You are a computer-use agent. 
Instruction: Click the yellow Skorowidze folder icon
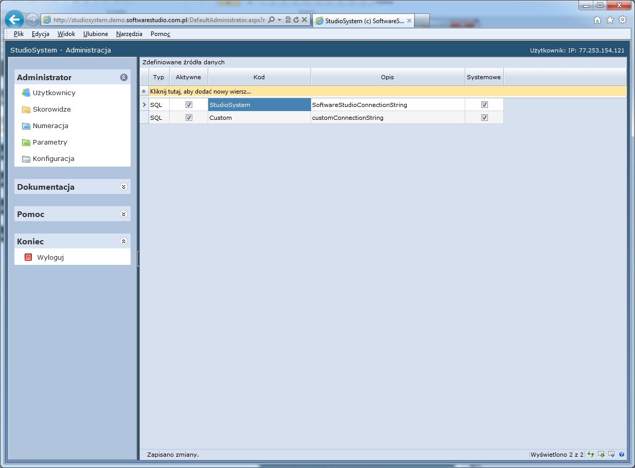point(26,109)
